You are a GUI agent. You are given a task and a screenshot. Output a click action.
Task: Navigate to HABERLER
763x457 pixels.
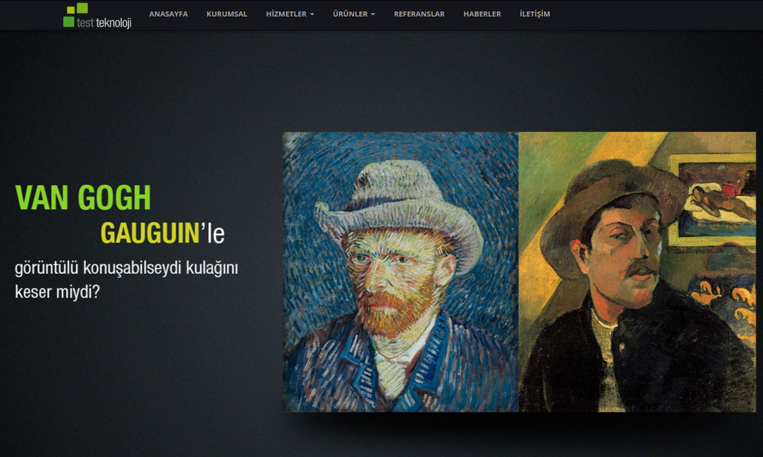482,14
